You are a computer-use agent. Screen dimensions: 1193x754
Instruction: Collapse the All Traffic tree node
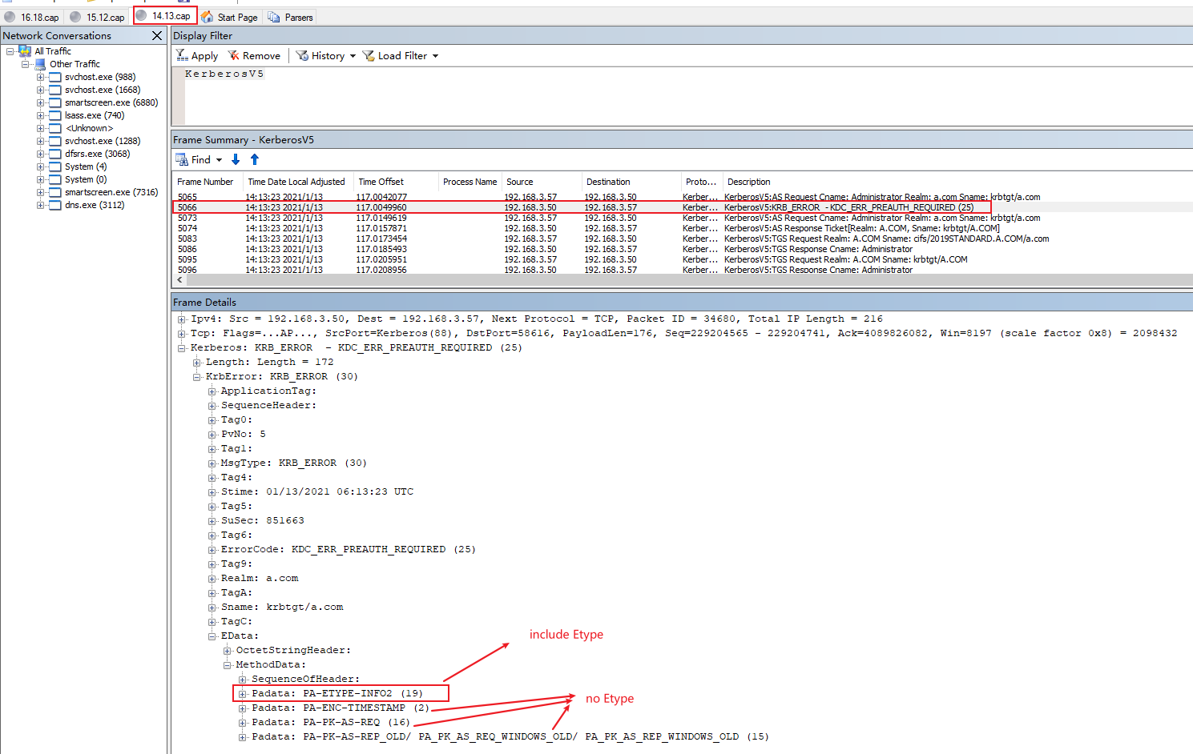click(10, 51)
